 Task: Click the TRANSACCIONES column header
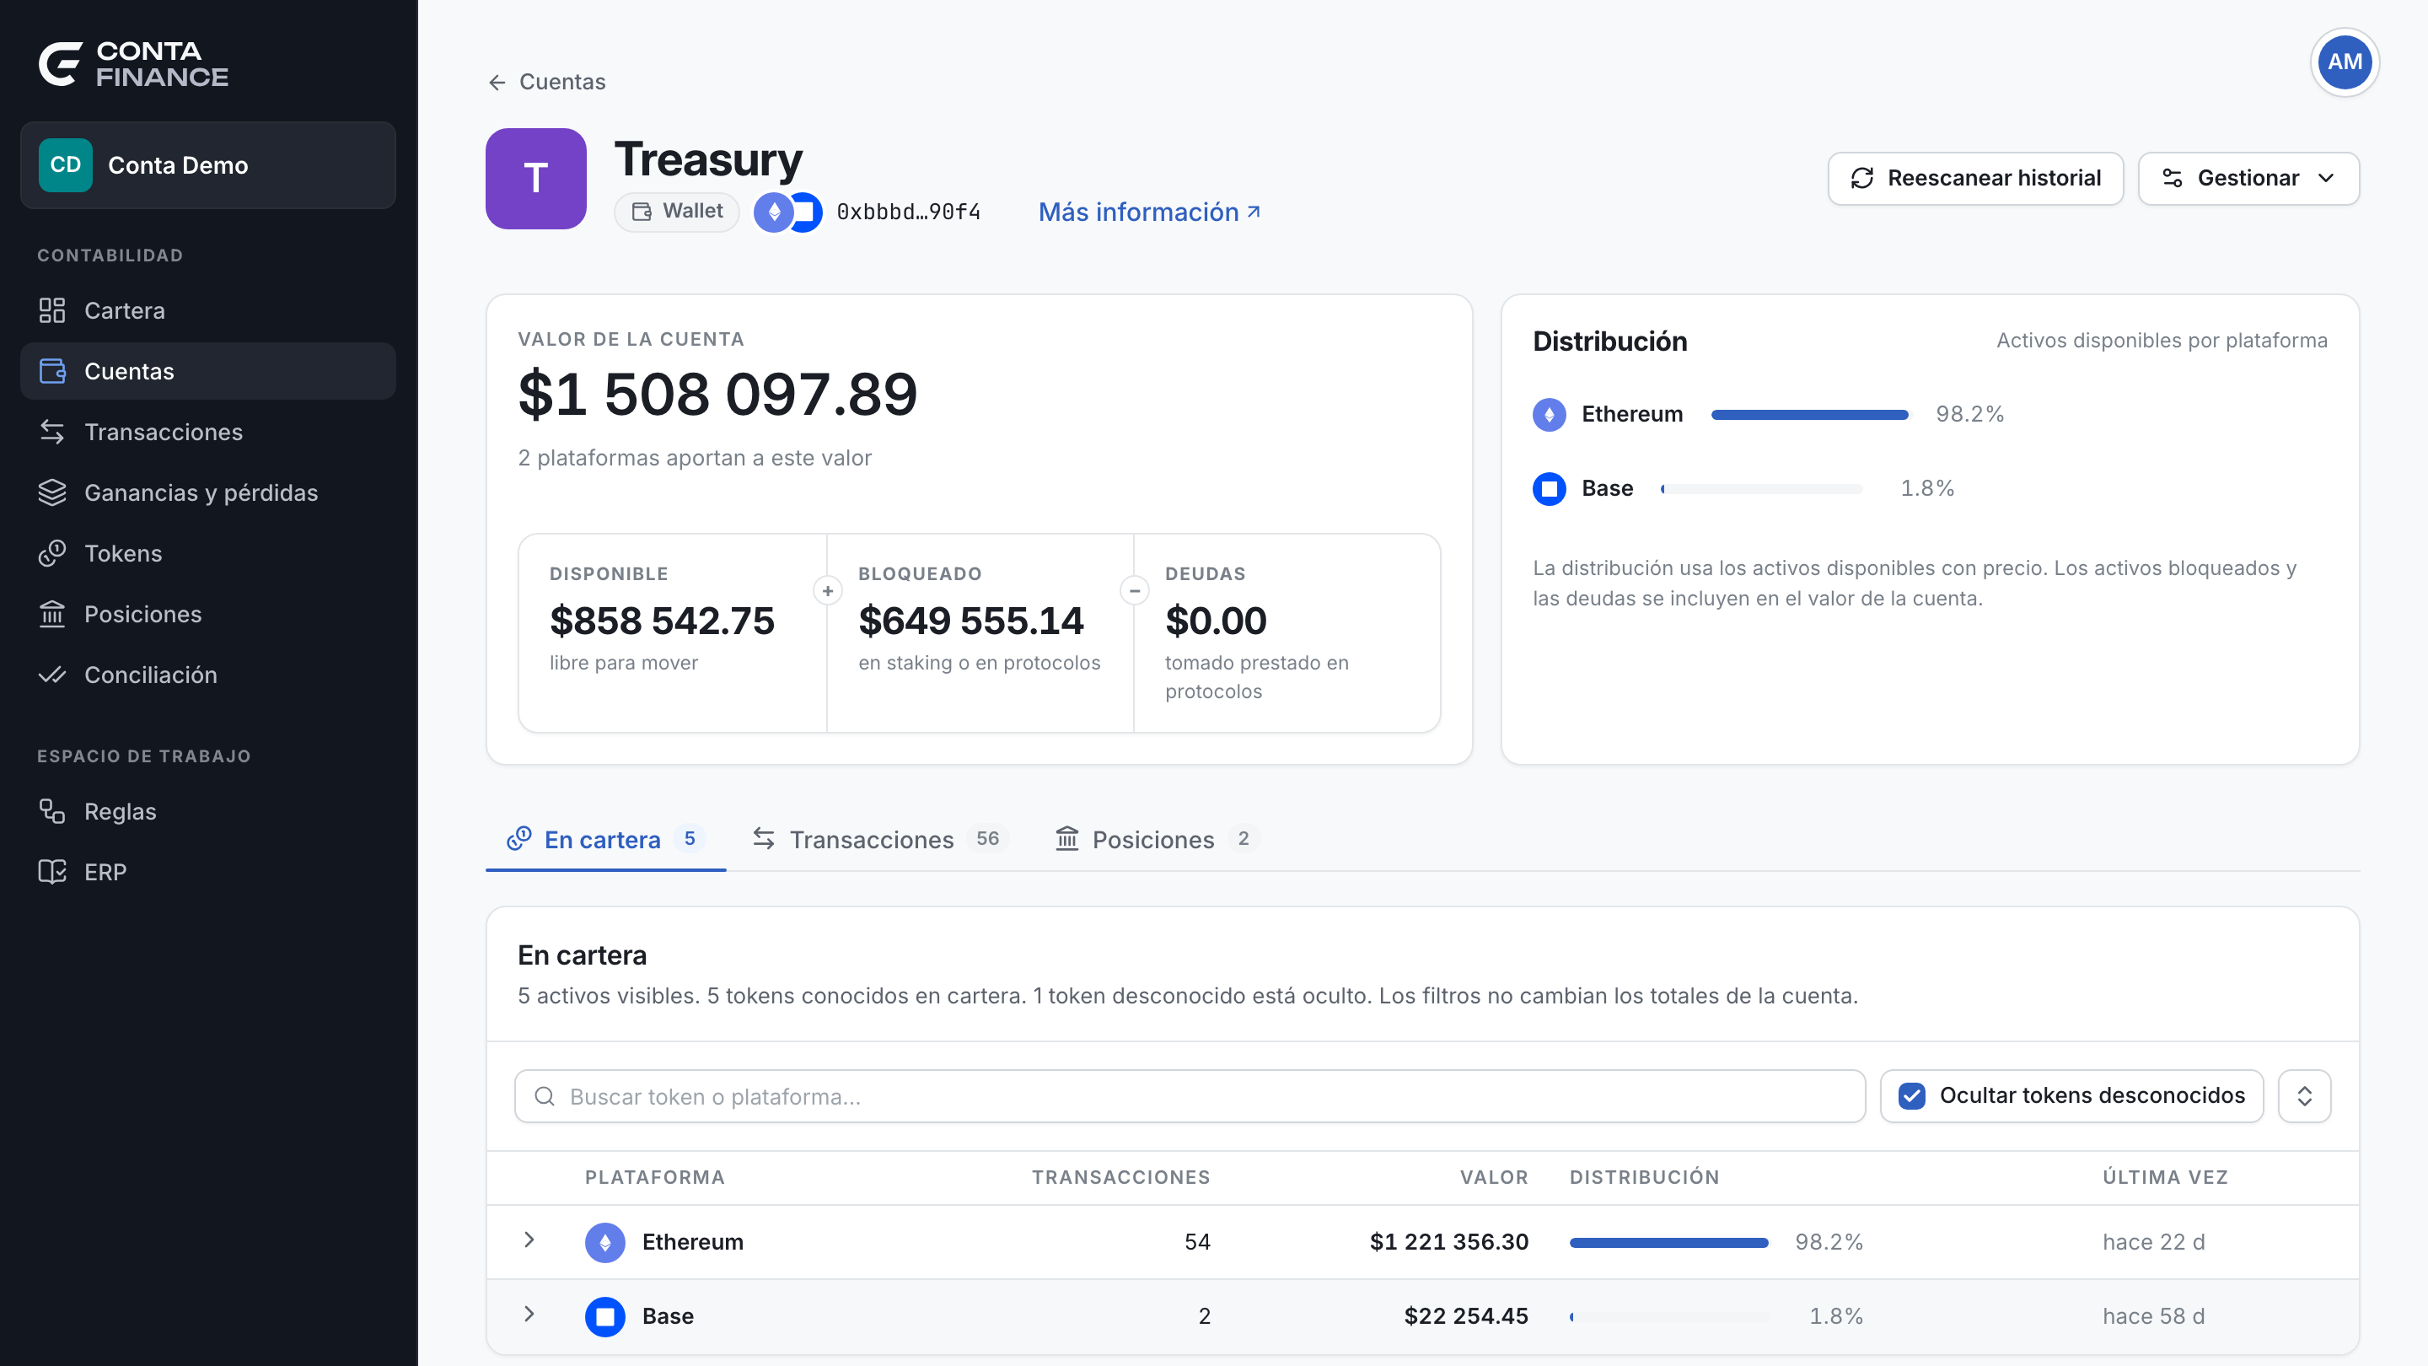pos(1120,1176)
